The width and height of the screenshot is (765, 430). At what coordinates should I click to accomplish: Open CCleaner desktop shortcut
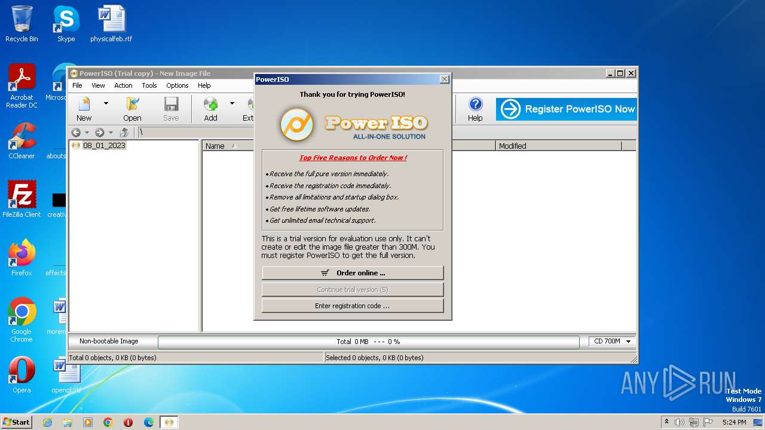[22, 141]
